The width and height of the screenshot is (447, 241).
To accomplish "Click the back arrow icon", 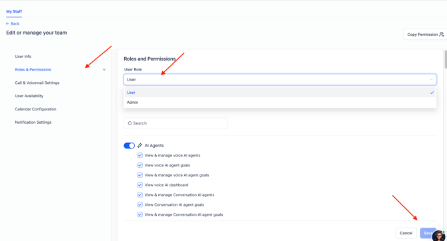I will 7,23.
